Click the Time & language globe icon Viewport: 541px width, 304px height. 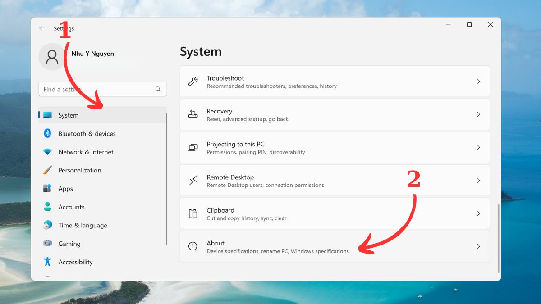pos(47,225)
